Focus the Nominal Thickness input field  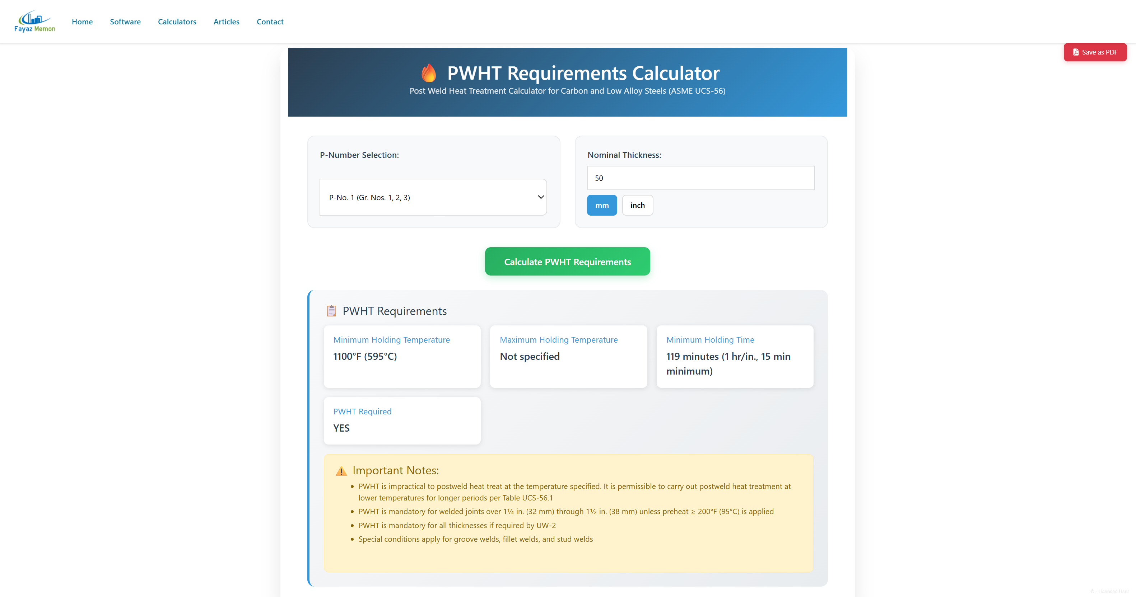coord(700,178)
